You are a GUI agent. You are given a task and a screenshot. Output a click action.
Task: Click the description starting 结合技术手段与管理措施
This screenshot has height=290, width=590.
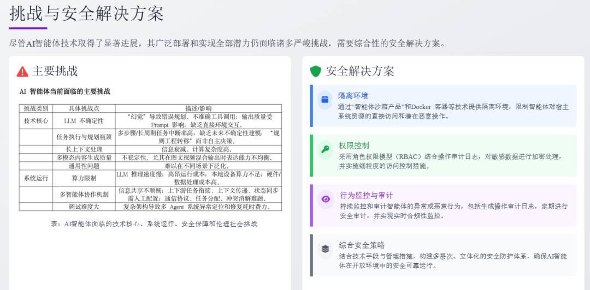453,261
